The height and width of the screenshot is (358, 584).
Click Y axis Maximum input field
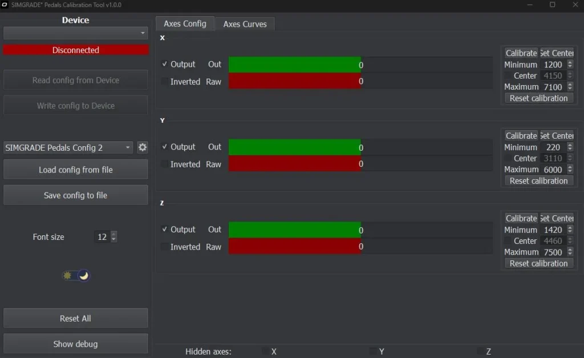tap(552, 170)
